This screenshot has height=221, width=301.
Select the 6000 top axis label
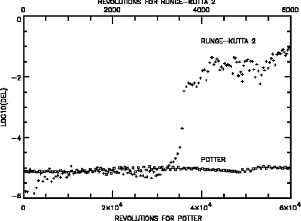click(x=290, y=10)
